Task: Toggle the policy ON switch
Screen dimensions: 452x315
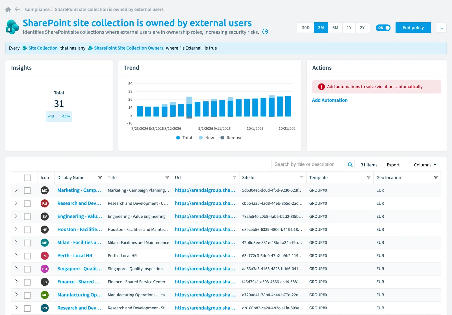Action: point(383,28)
